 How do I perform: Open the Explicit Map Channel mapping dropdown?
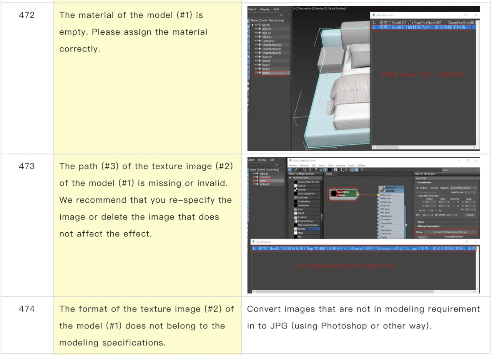point(463,188)
